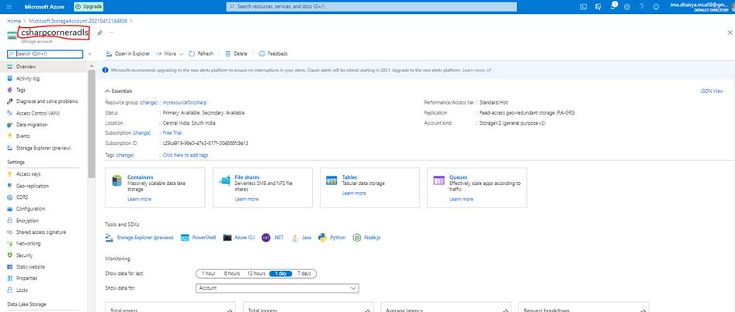Image resolution: width=735 pixels, height=312 pixels.
Task: Select the 7 days time range
Action: (304, 273)
